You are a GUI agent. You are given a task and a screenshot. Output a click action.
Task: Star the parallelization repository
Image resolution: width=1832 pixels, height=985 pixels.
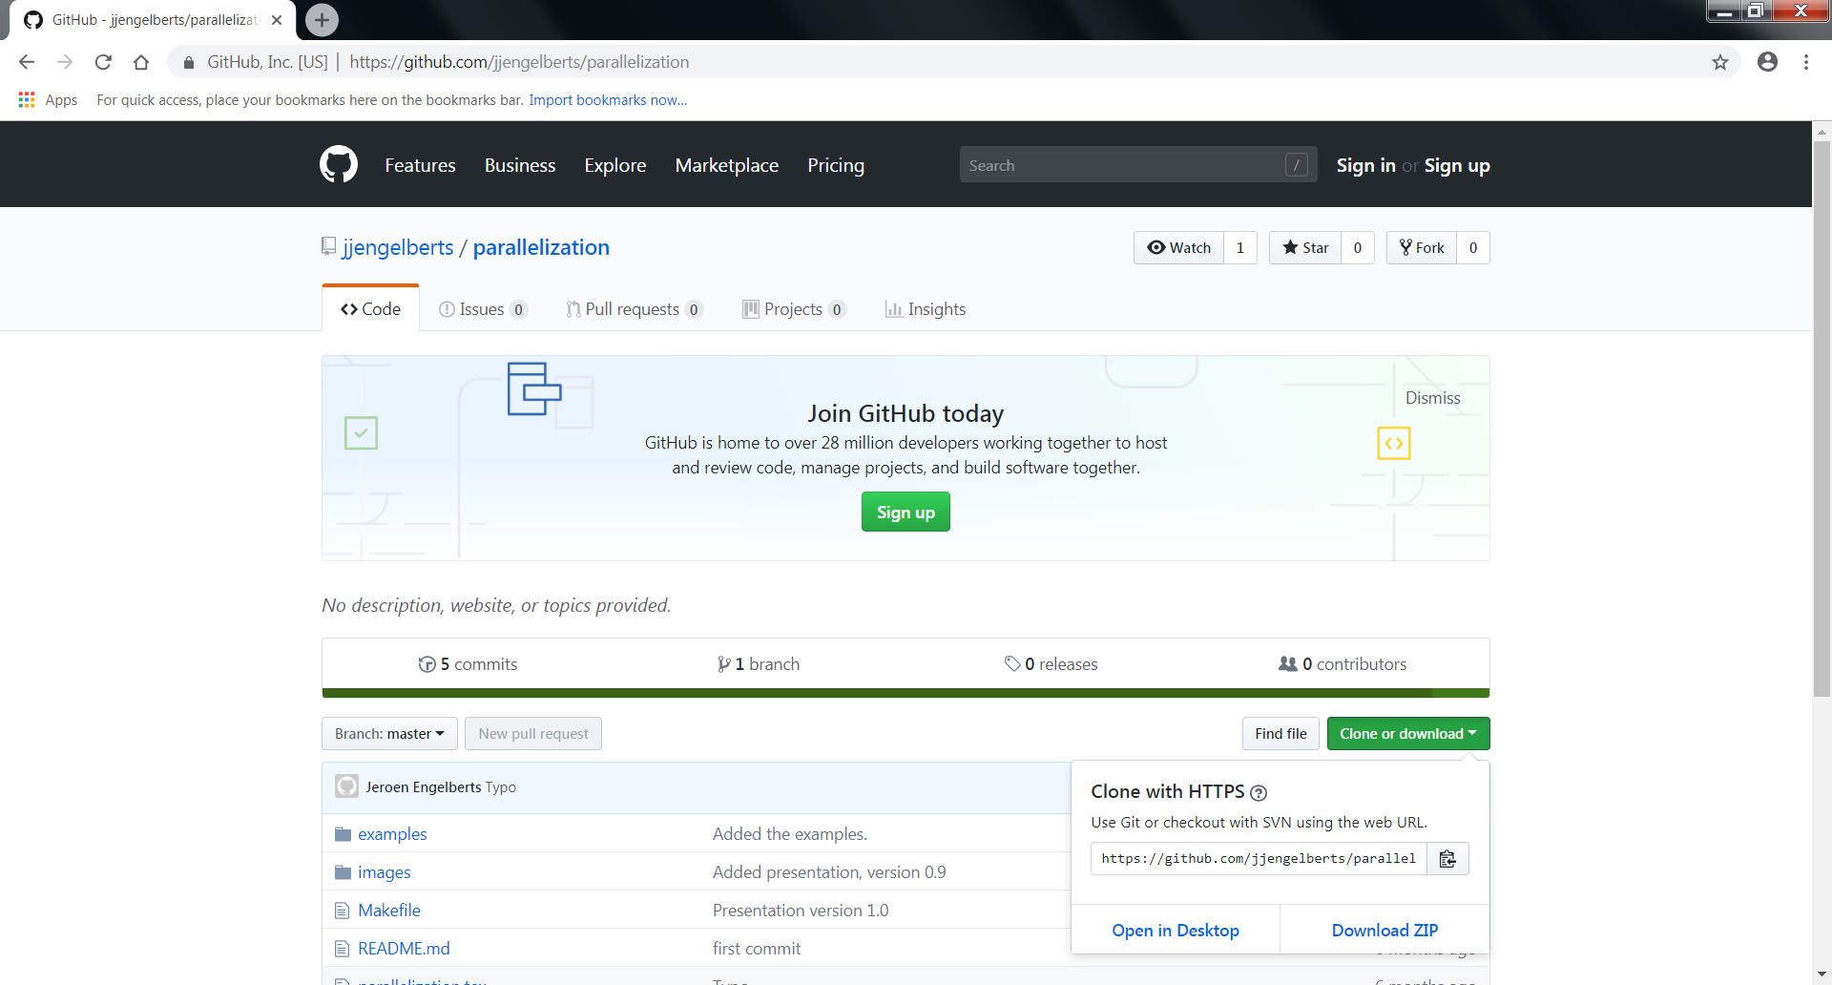coord(1304,247)
